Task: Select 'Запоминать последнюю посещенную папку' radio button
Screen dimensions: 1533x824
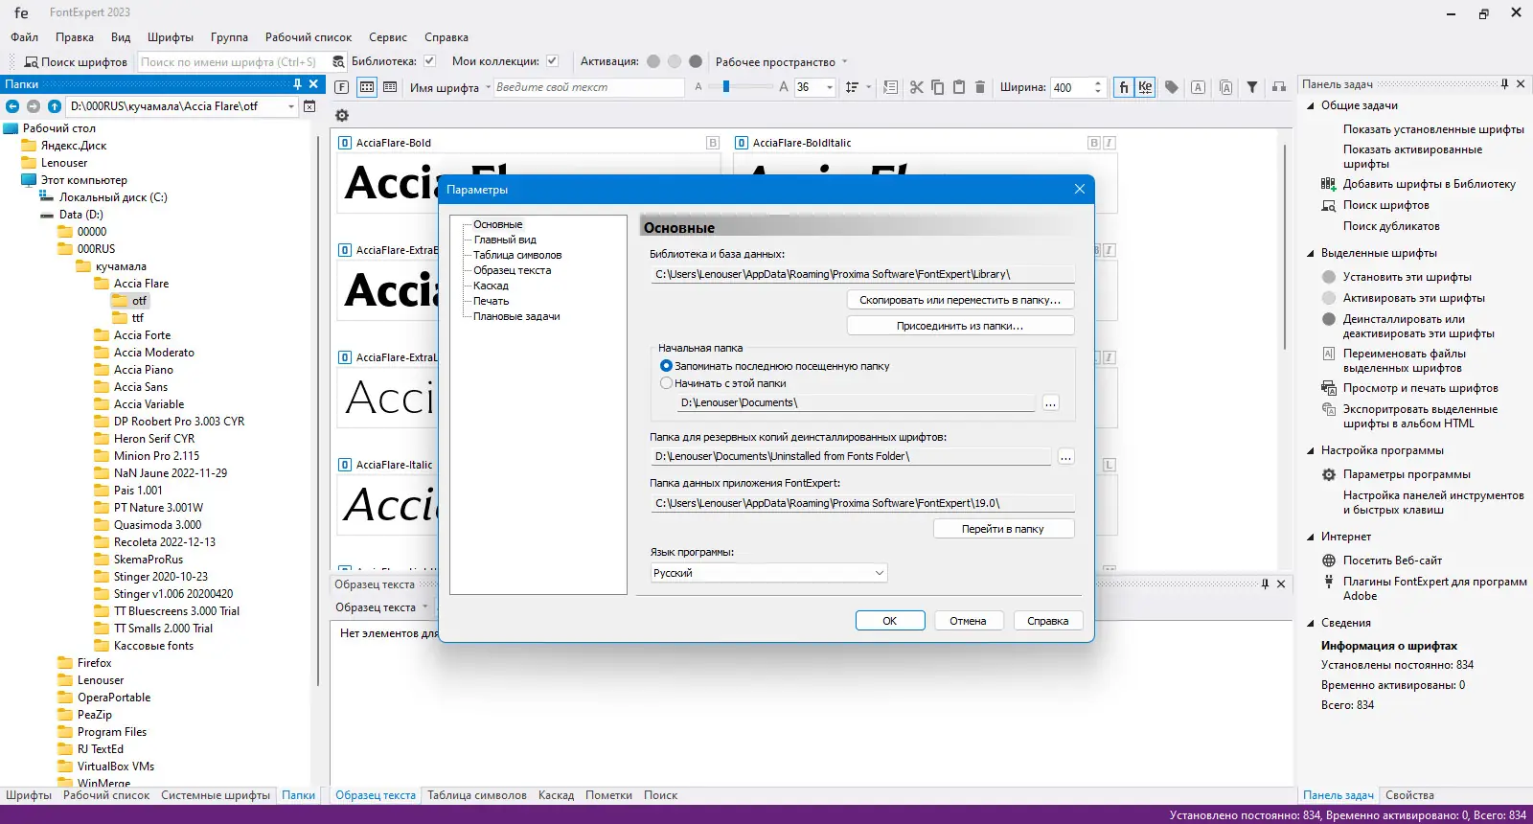Action: 666,366
